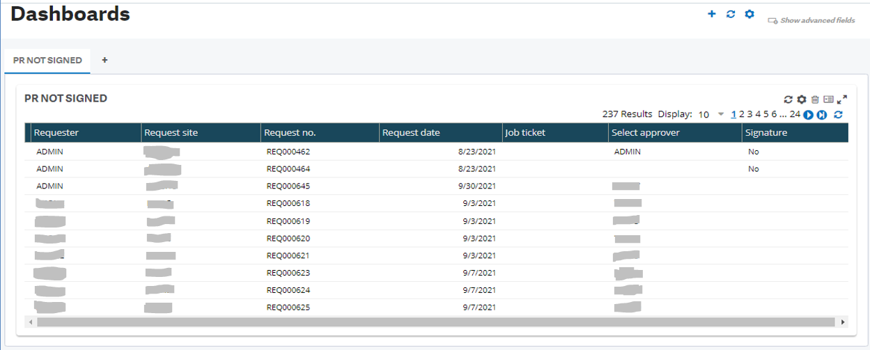The height and width of the screenshot is (350, 870).
Task: Refresh the PR NOT SIGNED widget
Action: pyautogui.click(x=789, y=100)
